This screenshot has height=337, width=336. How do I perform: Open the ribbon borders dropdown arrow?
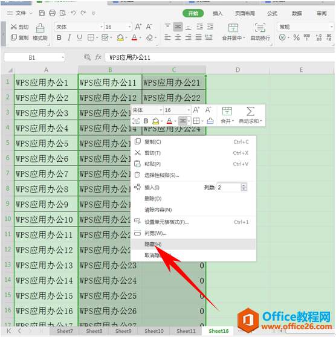pyautogui.click(x=97, y=38)
